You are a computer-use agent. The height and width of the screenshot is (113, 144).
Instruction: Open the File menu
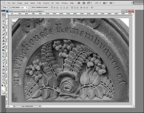[9, 3]
